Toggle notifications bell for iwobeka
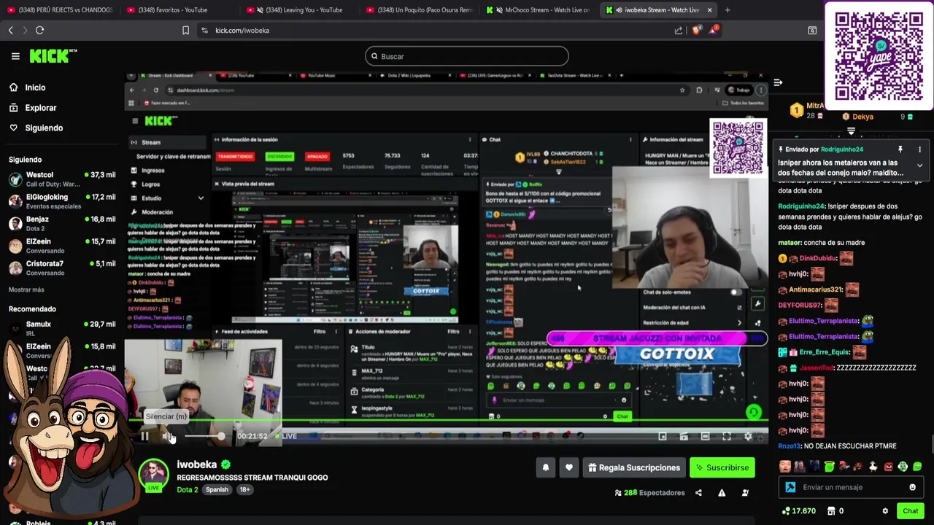This screenshot has width=934, height=525. (x=545, y=467)
